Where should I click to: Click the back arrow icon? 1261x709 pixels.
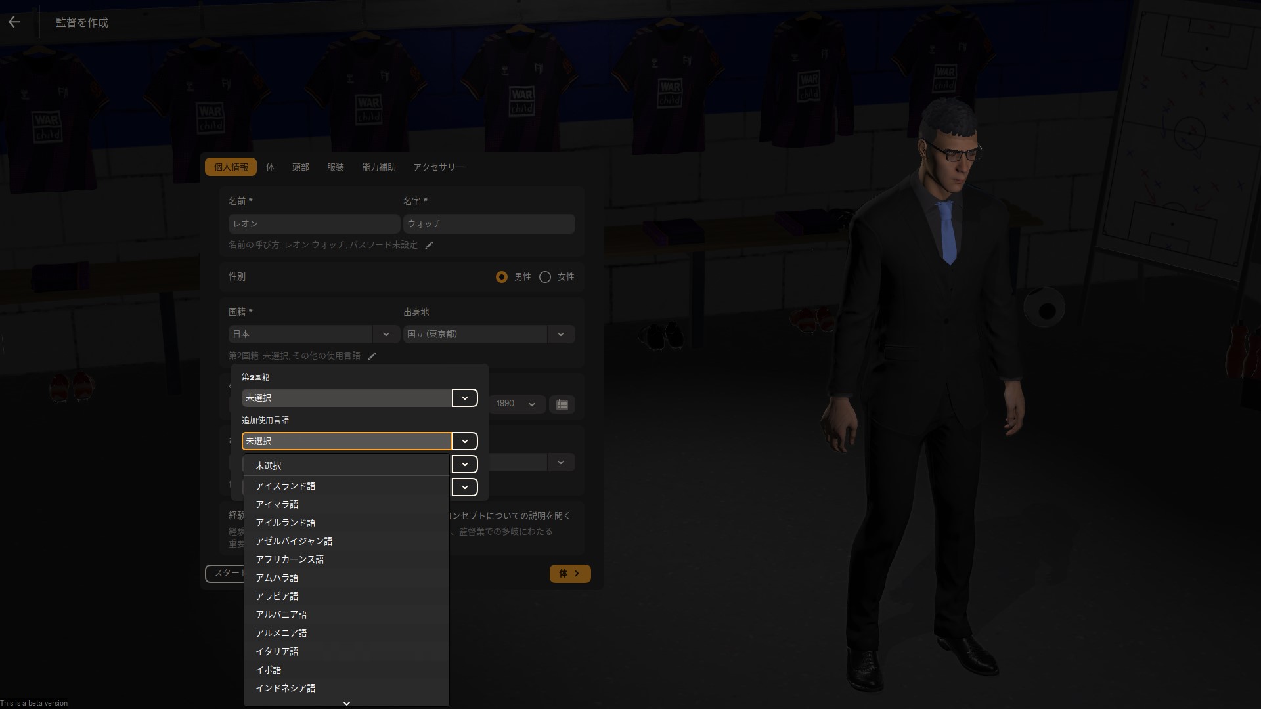tap(14, 22)
